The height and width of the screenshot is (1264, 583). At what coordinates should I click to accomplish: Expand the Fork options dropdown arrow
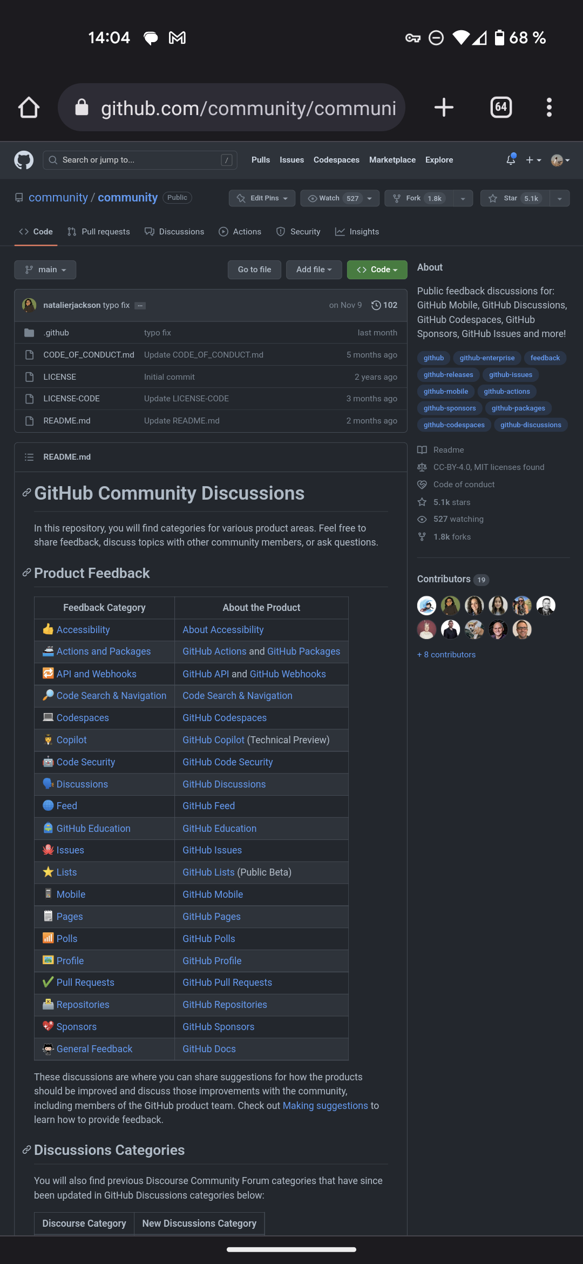[x=463, y=198]
